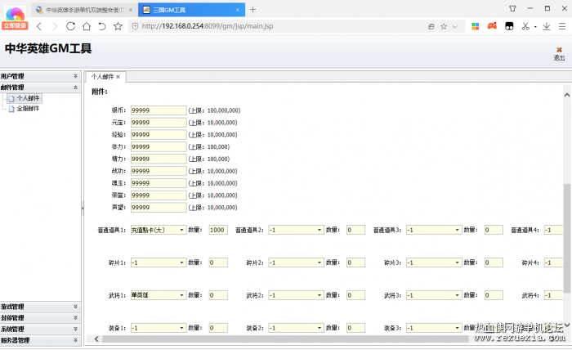The height and width of the screenshot is (350, 572).
Task: Click the skin/shirt icon in title bar
Action: pyautogui.click(x=512, y=8)
